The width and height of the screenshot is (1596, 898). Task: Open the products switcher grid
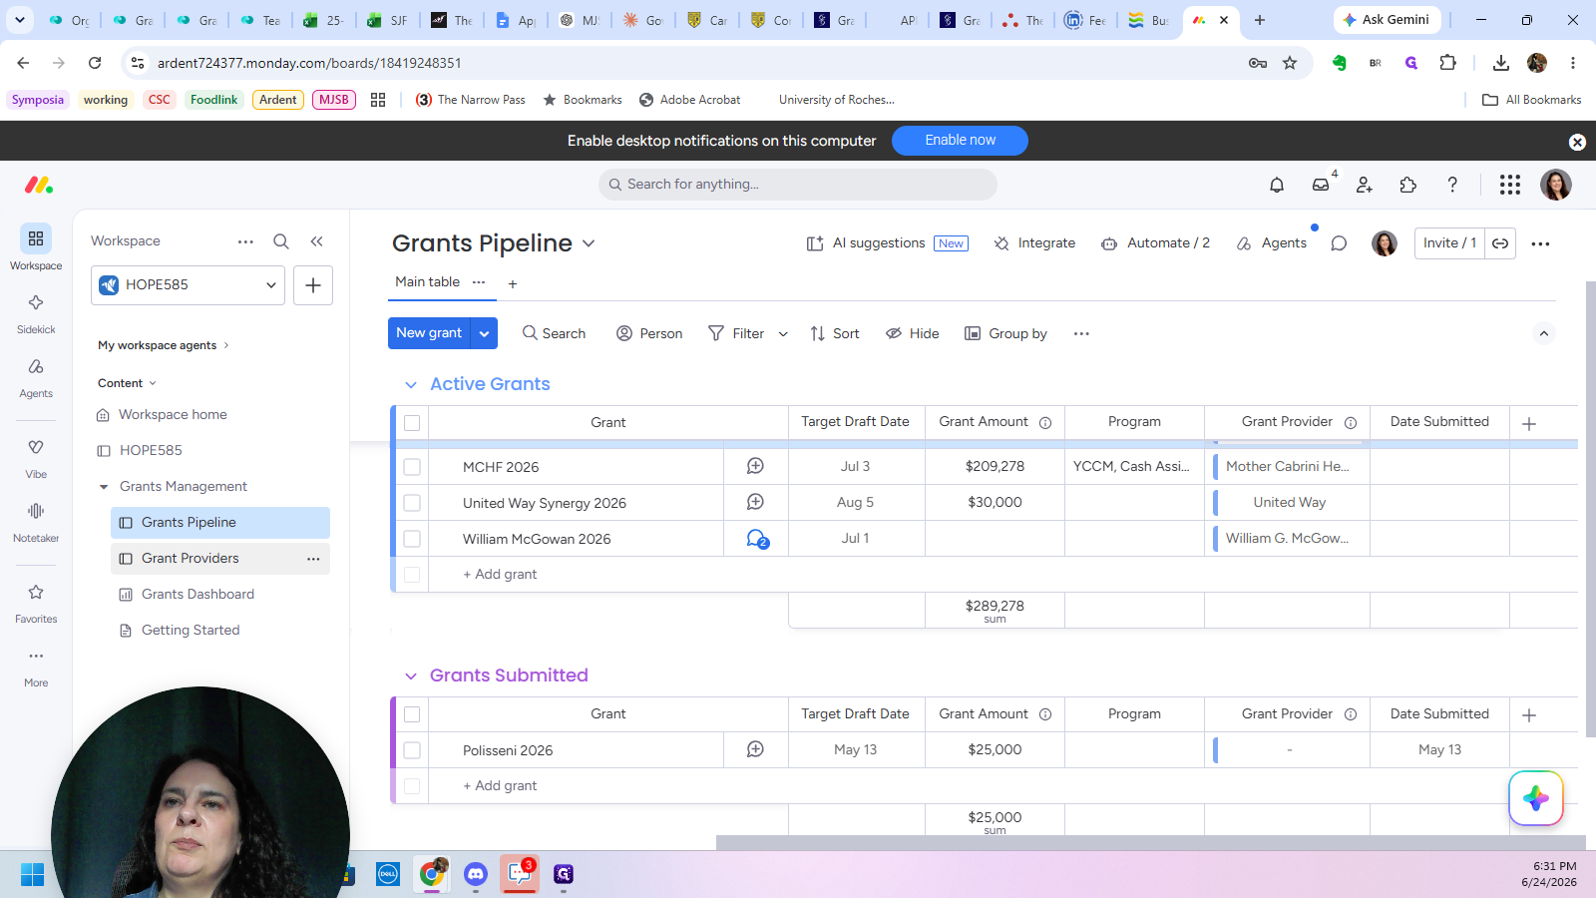pyautogui.click(x=1510, y=185)
